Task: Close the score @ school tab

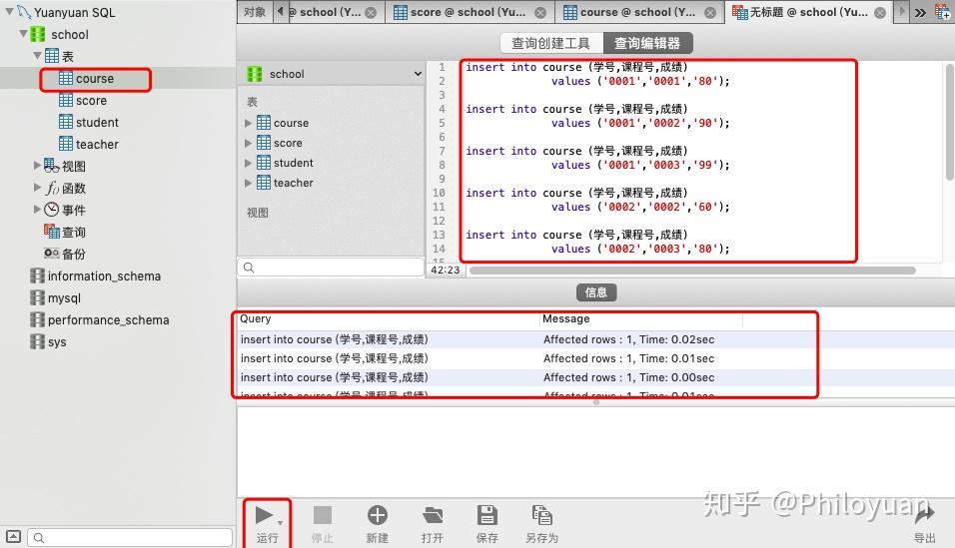Action: click(x=540, y=12)
